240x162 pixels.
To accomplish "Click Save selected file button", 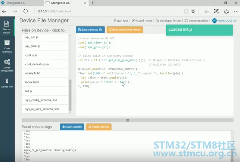I will click(x=90, y=30).
